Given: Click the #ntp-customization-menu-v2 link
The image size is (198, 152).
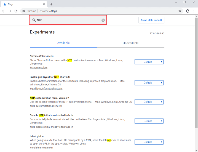Looking at the screenshot, I should coord(46,106).
